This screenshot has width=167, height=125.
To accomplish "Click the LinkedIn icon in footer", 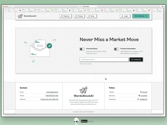I will 139,96.
